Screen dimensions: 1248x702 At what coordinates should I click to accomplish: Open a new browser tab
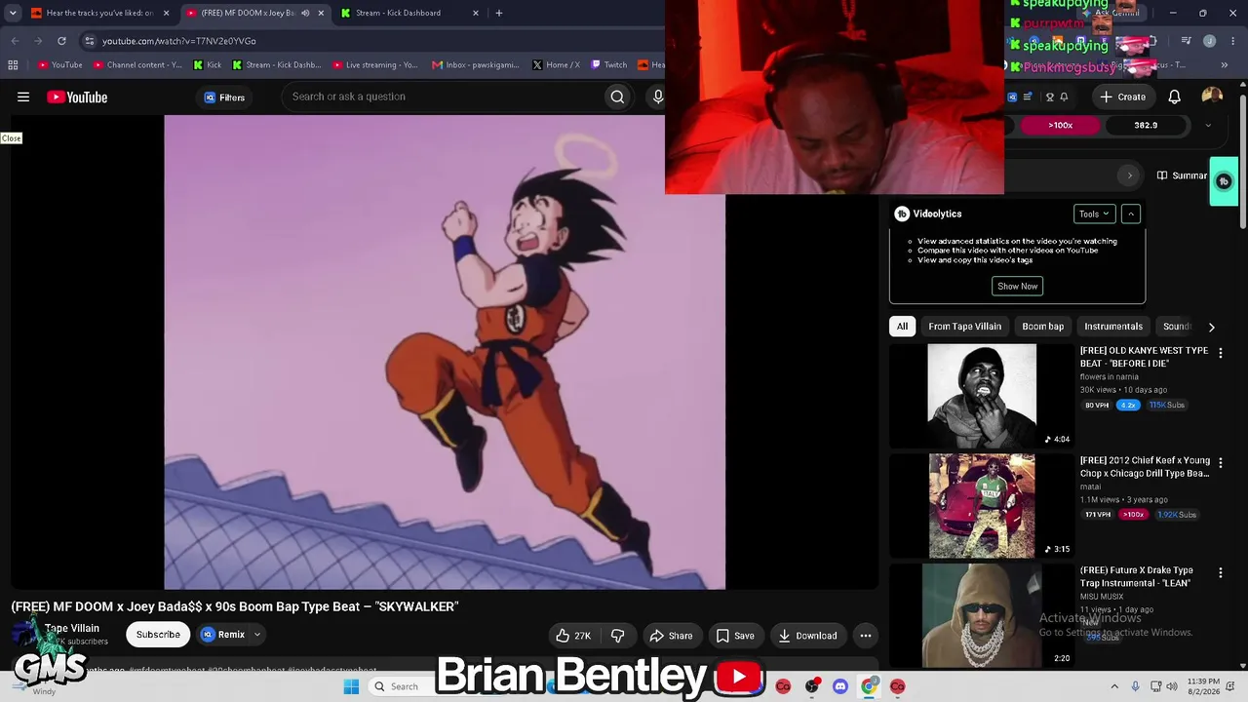[498, 13]
